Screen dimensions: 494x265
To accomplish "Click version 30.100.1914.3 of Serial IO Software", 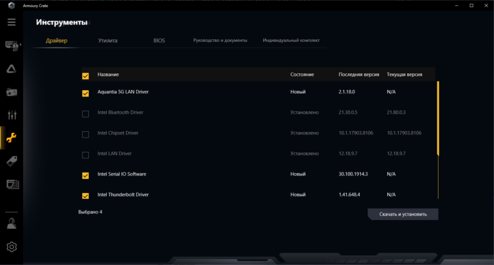I will (353, 174).
